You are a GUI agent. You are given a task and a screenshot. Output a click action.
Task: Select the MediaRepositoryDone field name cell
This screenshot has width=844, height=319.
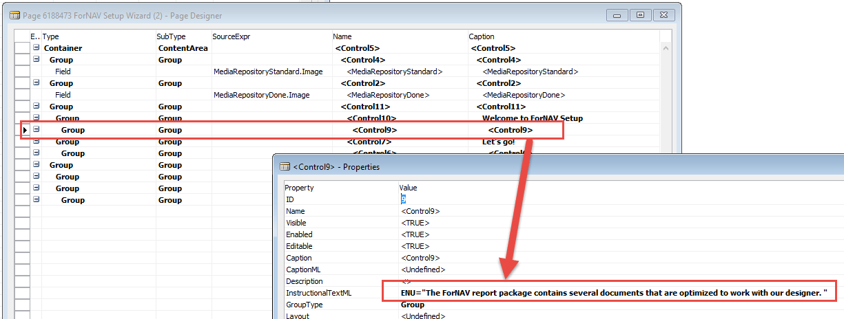pyautogui.click(x=388, y=95)
